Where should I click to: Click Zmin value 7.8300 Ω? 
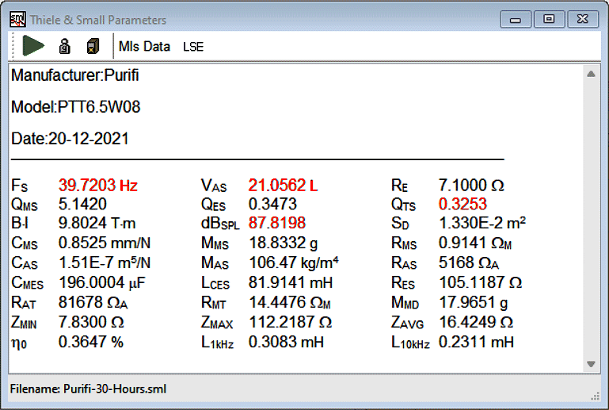(x=91, y=323)
